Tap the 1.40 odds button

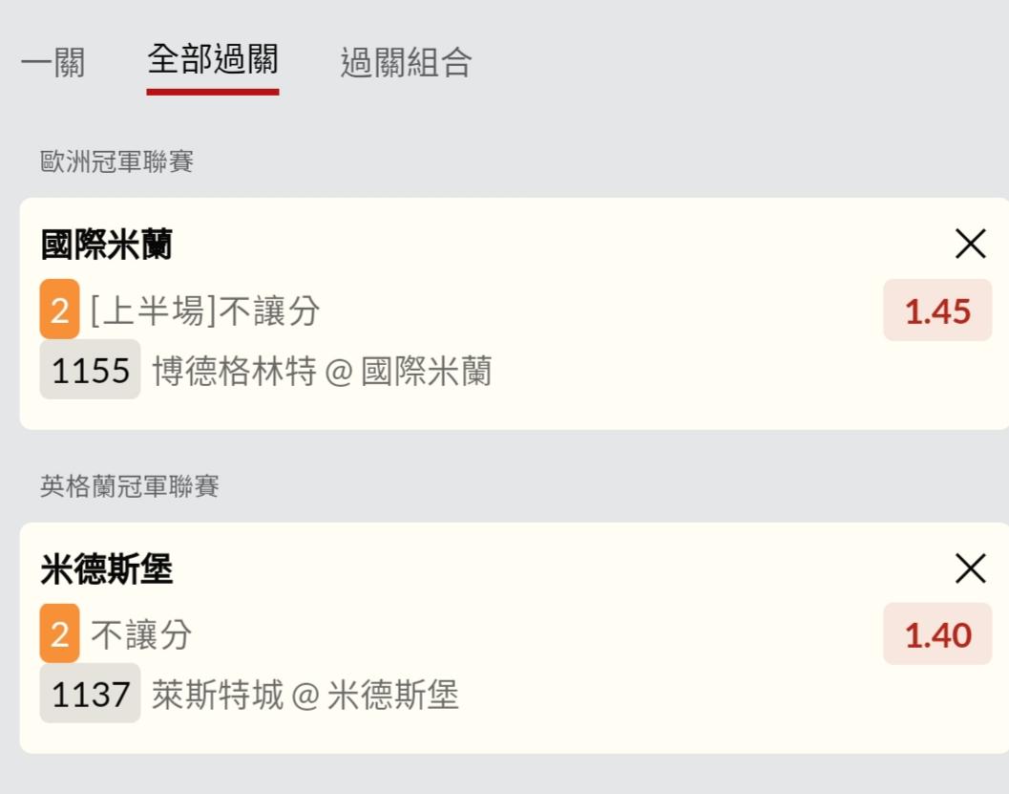click(x=937, y=634)
